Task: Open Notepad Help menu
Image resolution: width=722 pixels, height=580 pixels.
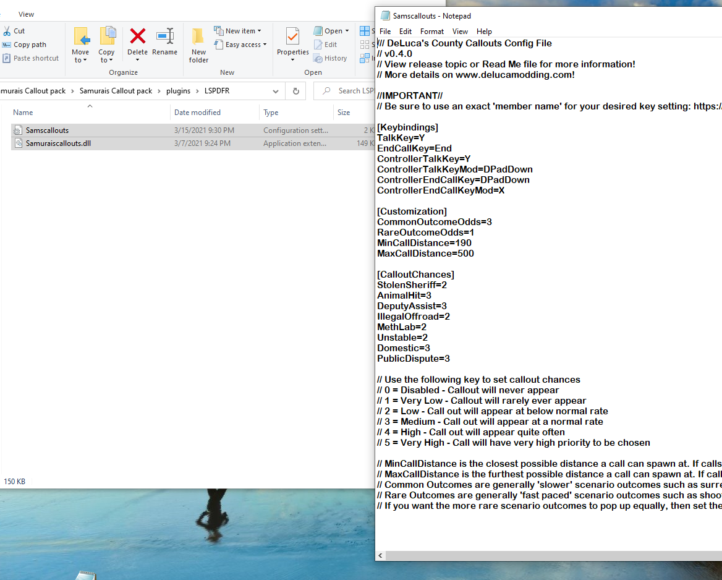Action: (484, 32)
